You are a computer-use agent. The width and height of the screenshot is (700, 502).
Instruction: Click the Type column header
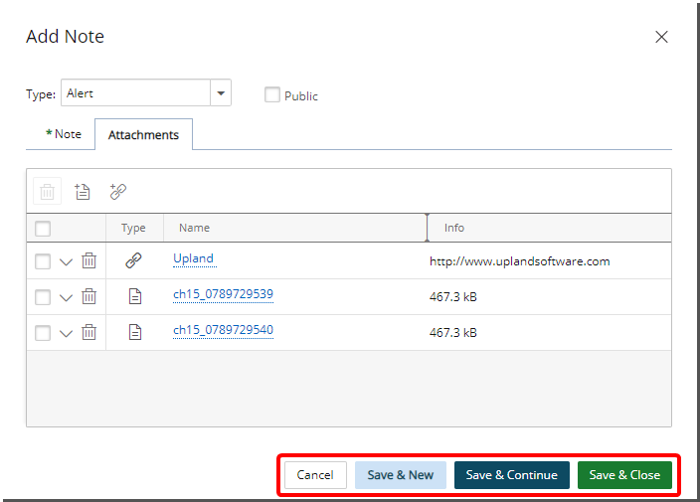coord(133,228)
